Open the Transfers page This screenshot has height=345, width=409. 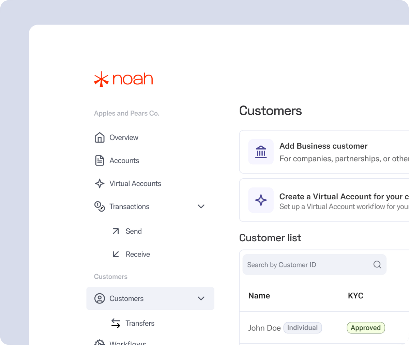[140, 323]
